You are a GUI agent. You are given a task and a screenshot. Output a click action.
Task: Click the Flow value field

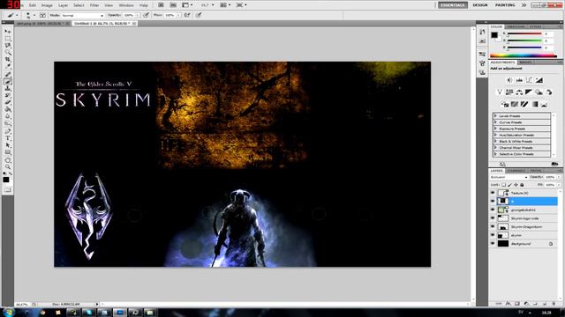(170, 16)
